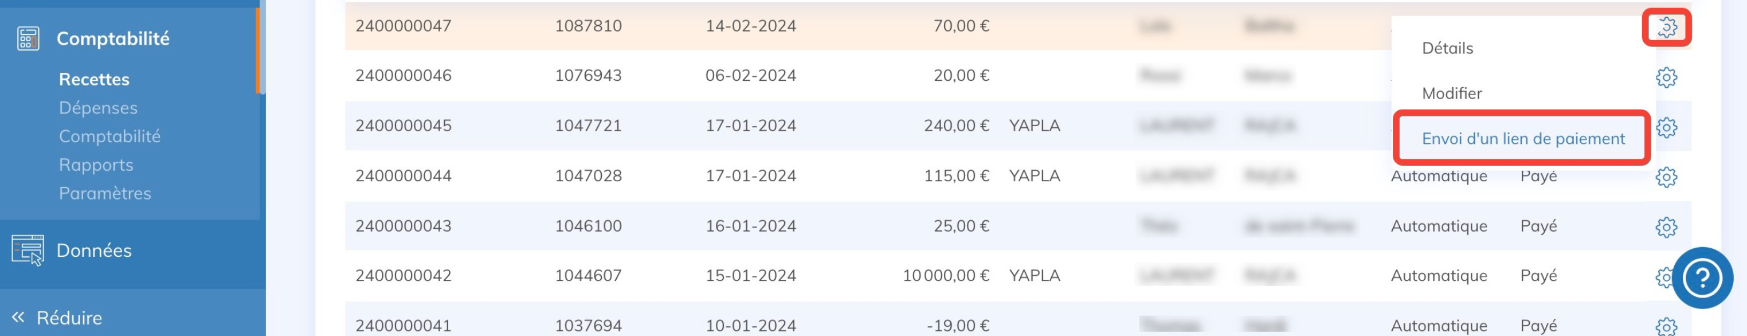Open gear menu for invoice 2400000041
The width and height of the screenshot is (1747, 336).
click(1666, 326)
